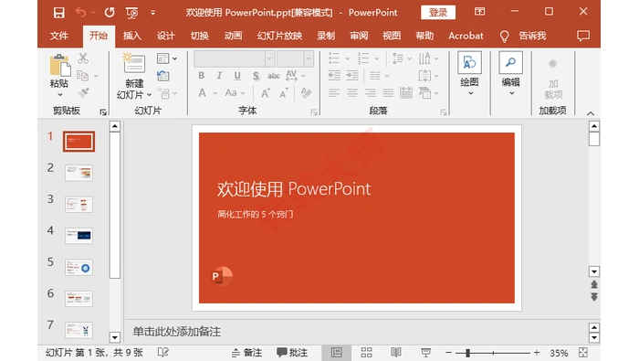Open the Acrobat ribbon tab

(466, 36)
